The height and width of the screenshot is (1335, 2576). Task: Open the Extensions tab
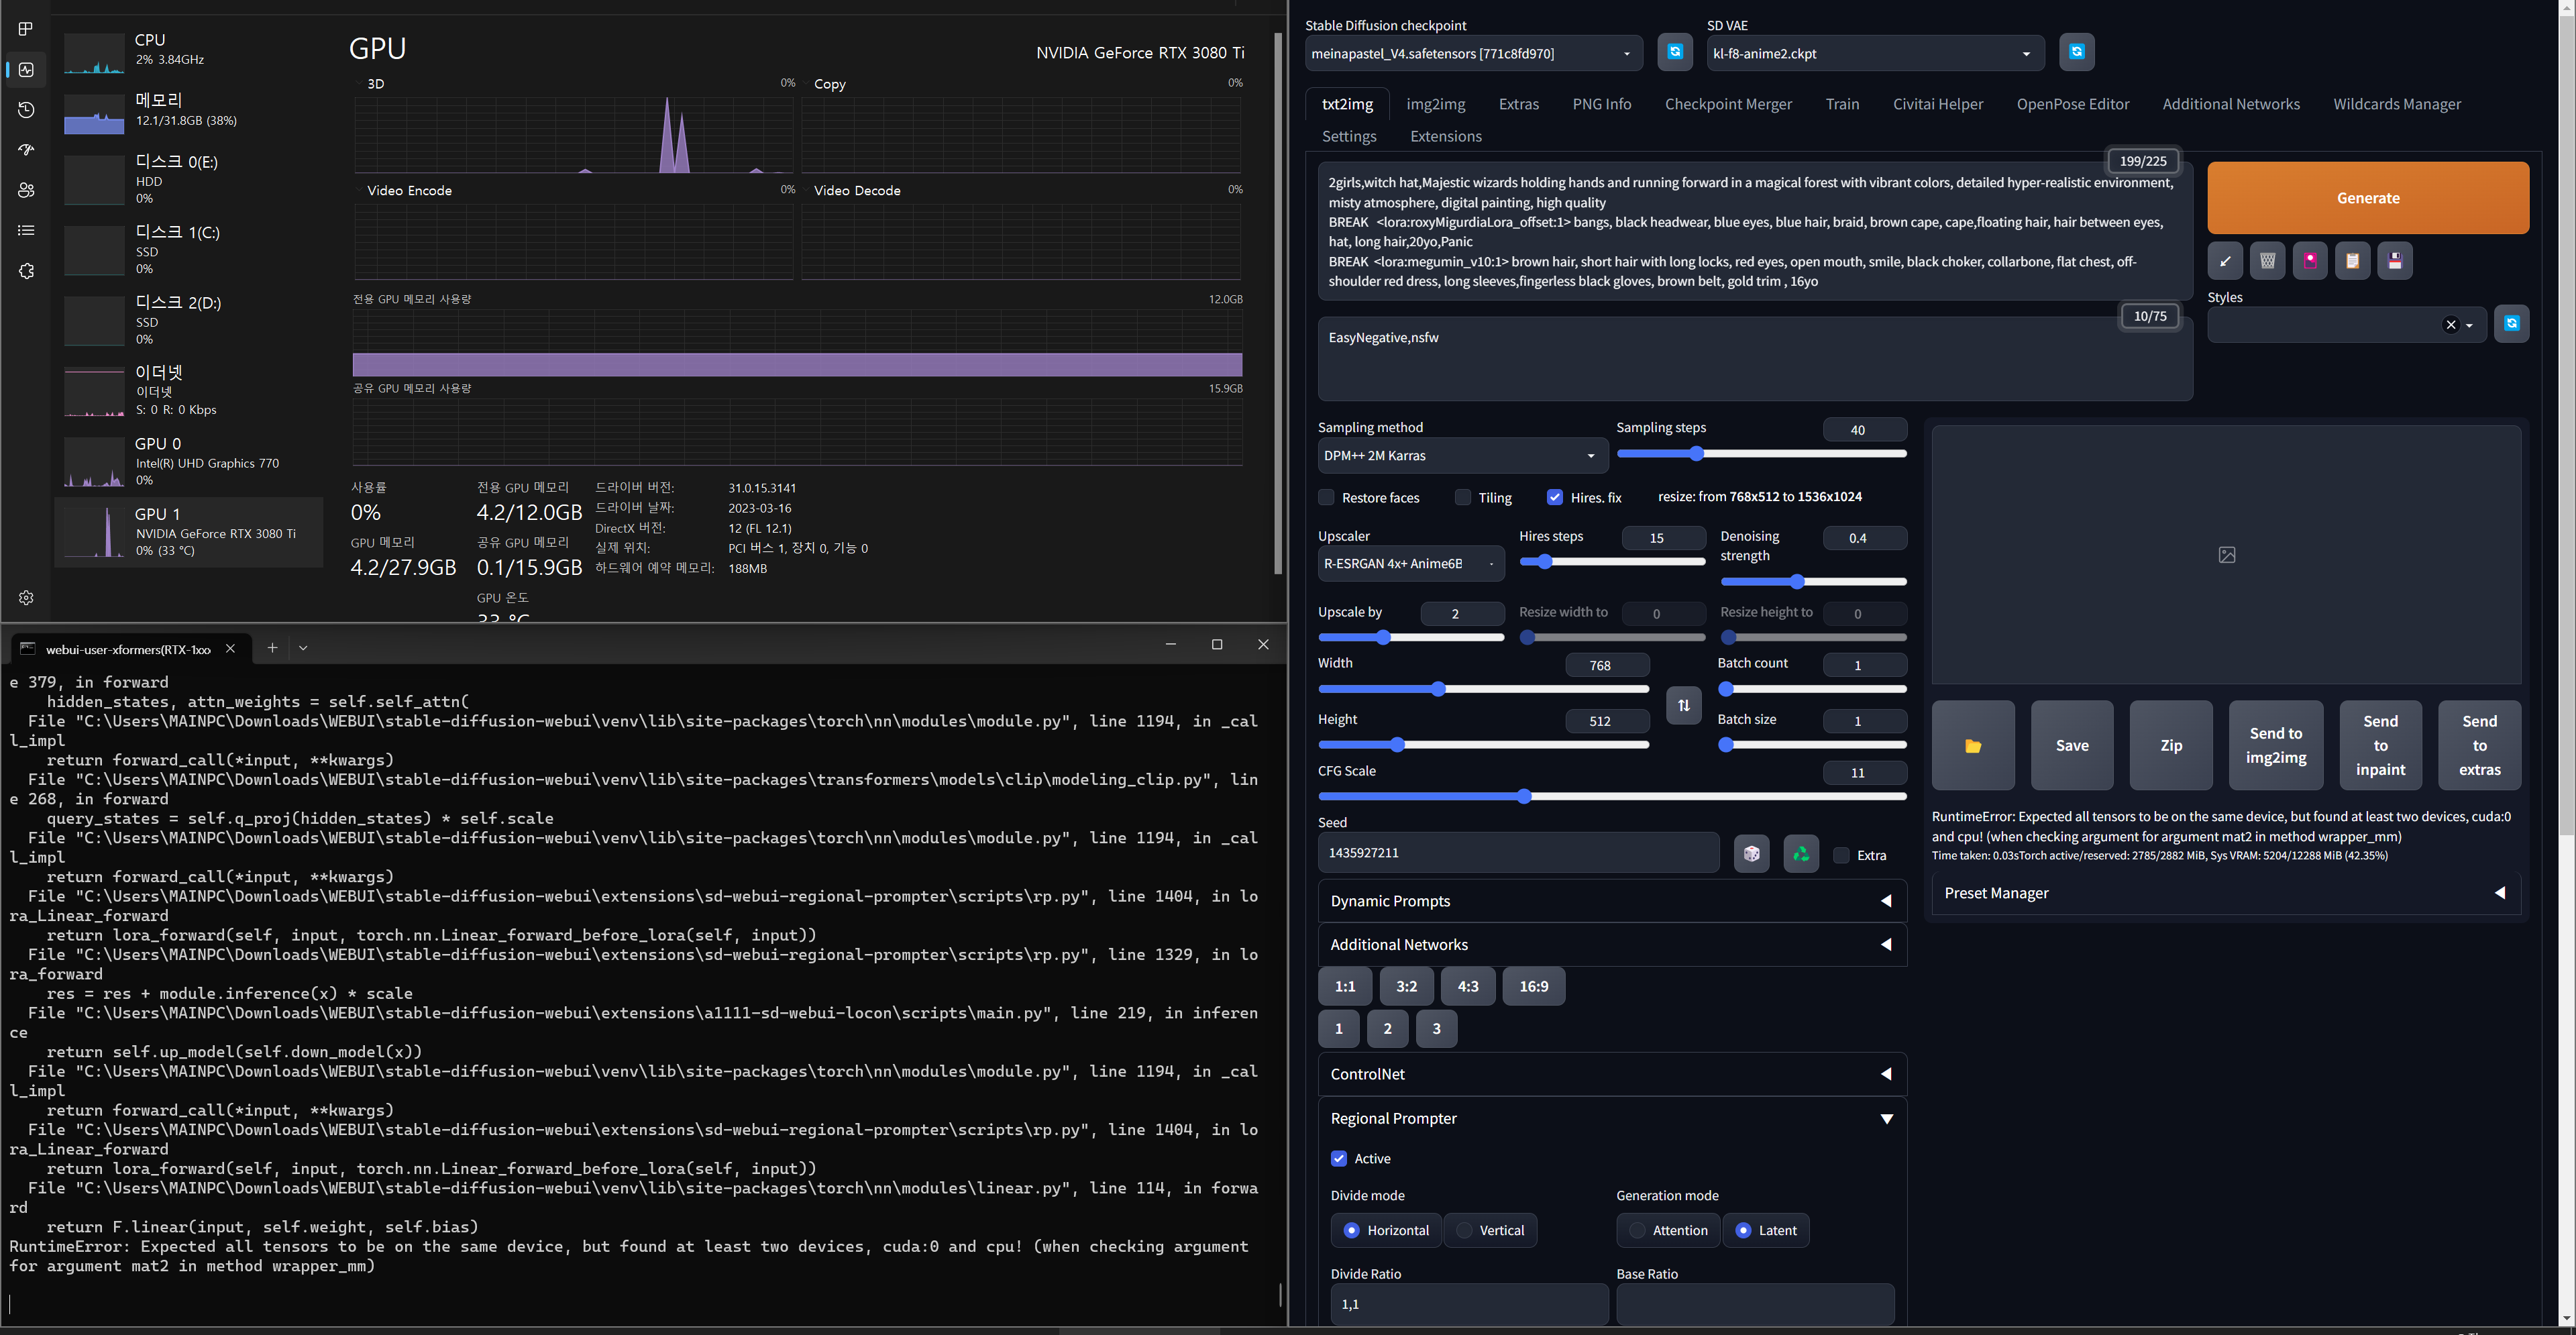[1445, 136]
